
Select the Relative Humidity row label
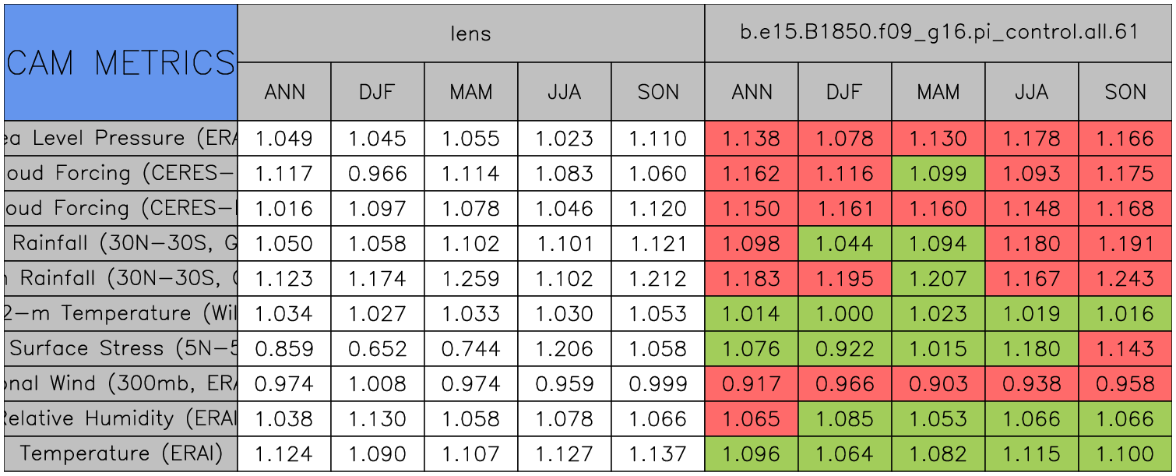121,419
